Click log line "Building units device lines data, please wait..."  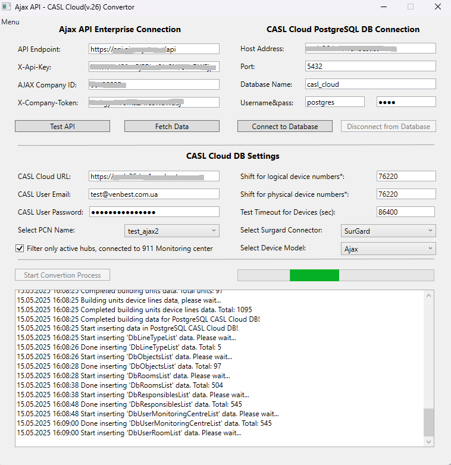[x=118, y=300]
